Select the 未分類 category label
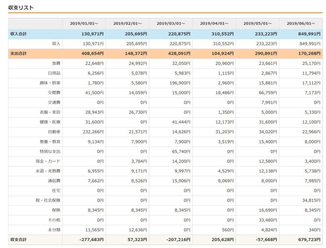Screen dimensions: 326x248 tap(54, 230)
